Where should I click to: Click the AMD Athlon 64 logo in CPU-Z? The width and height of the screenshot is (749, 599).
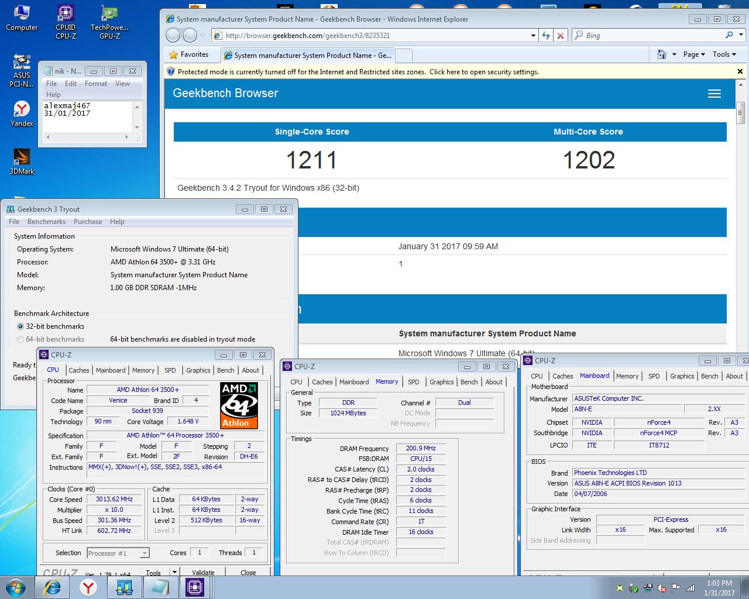pos(239,405)
